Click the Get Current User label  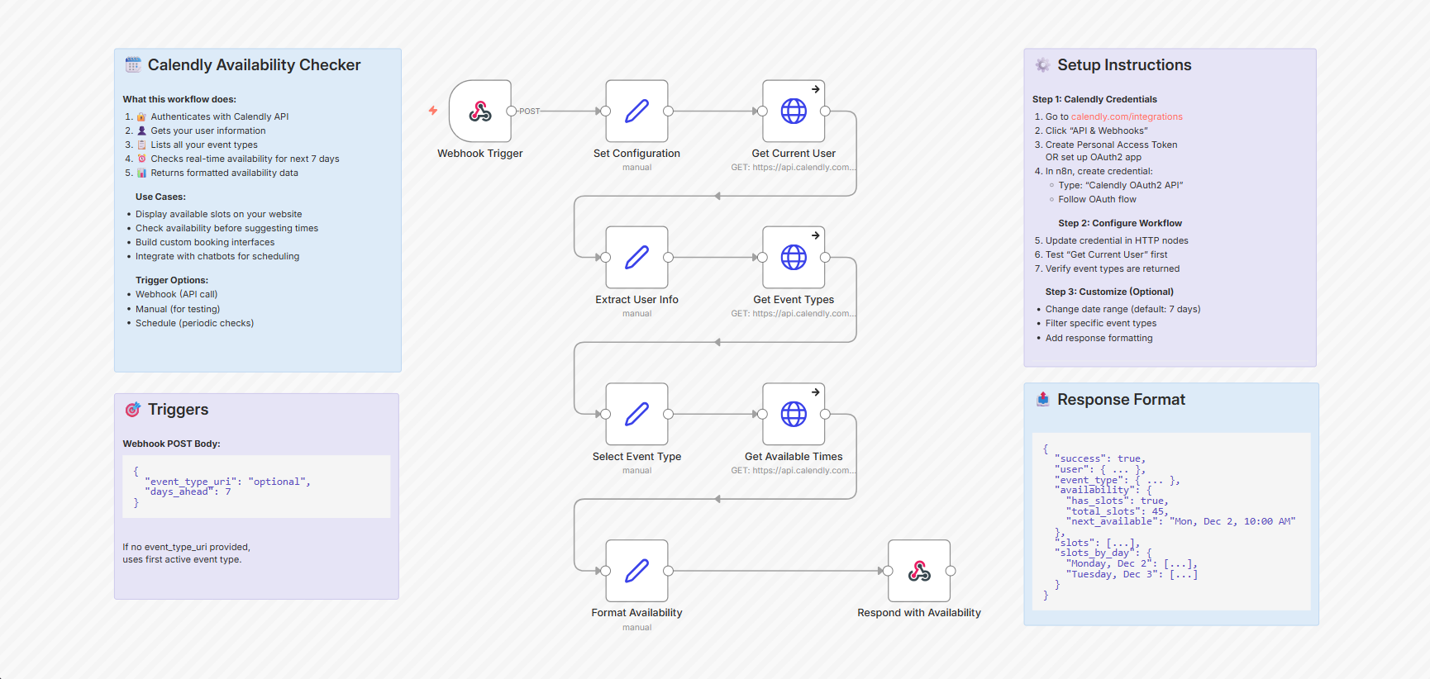pyautogui.click(x=794, y=154)
